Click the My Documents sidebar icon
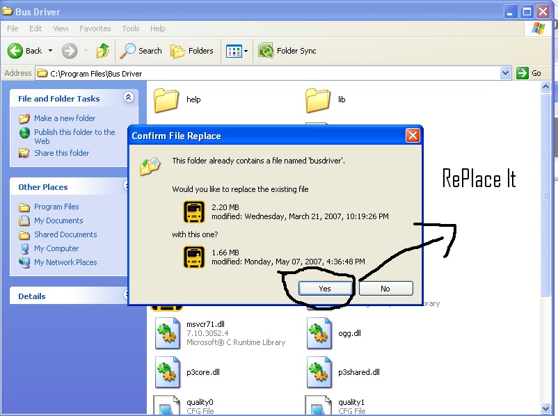558x416 pixels. pyautogui.click(x=24, y=221)
